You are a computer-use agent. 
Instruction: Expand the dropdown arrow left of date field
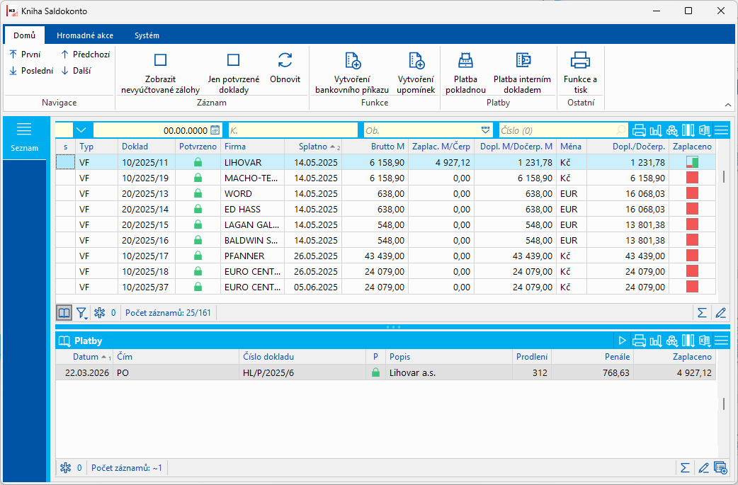coord(81,130)
